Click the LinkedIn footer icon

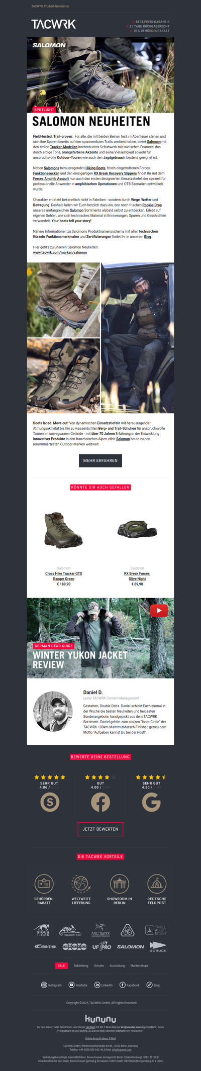point(97,985)
